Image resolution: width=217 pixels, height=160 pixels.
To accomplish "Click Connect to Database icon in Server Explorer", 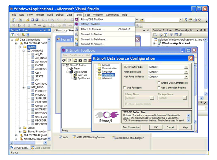I will click(x=23, y=35).
